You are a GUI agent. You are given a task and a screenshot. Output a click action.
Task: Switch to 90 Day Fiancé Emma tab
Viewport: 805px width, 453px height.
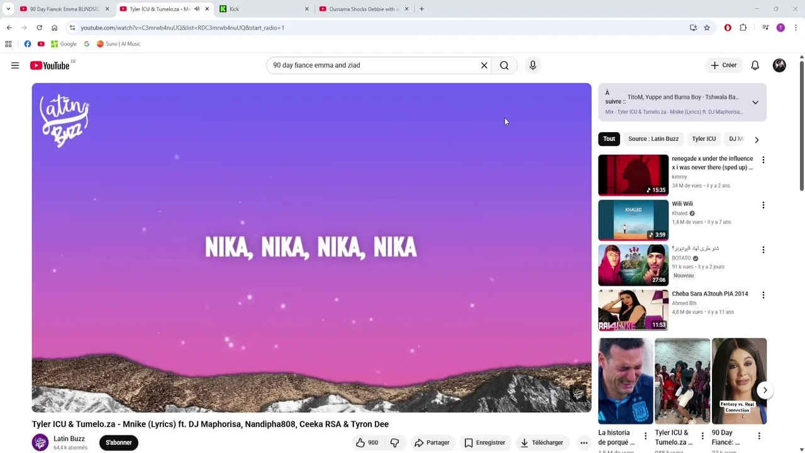(64, 9)
